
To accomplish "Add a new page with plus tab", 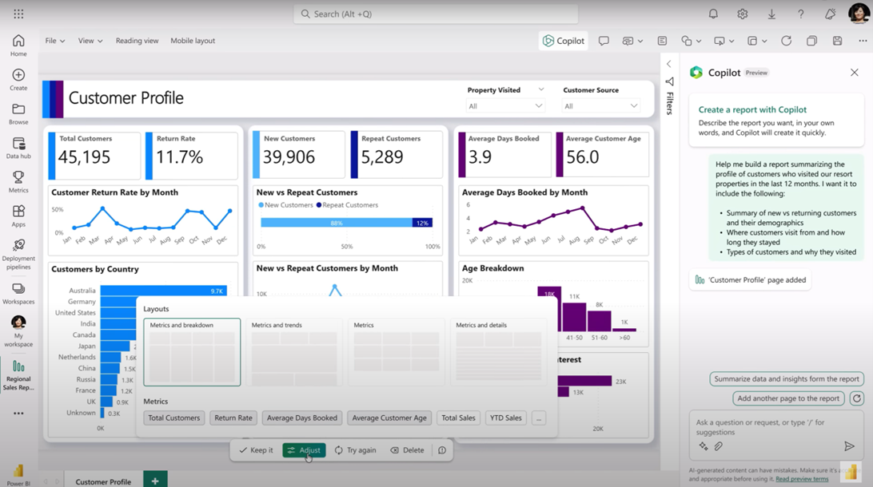I will point(155,481).
